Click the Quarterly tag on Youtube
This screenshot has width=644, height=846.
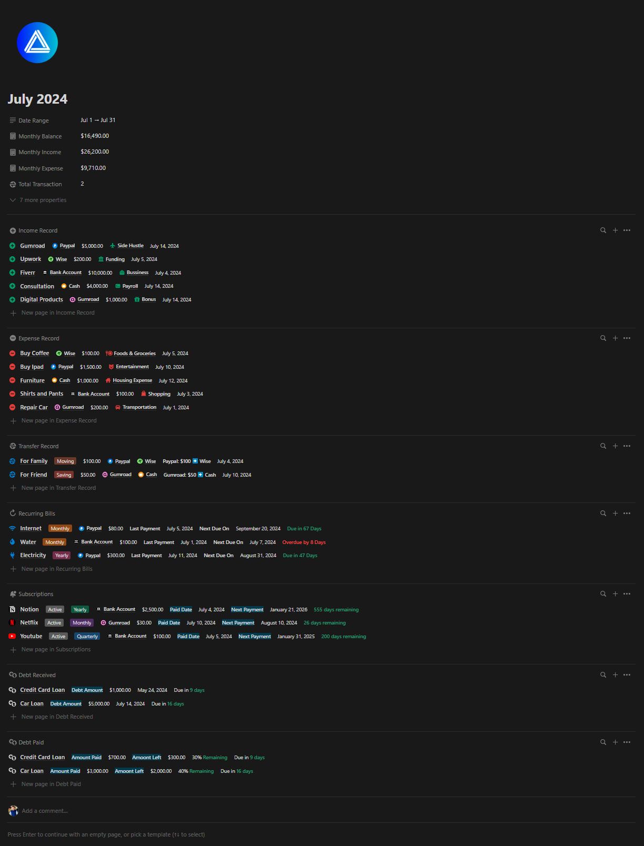(87, 636)
